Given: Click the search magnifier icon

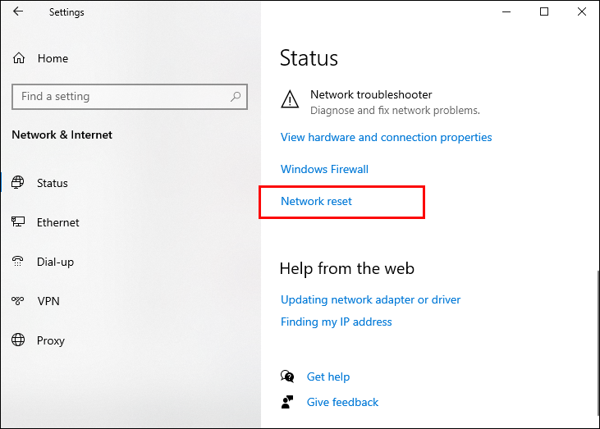Looking at the screenshot, I should coord(236,97).
